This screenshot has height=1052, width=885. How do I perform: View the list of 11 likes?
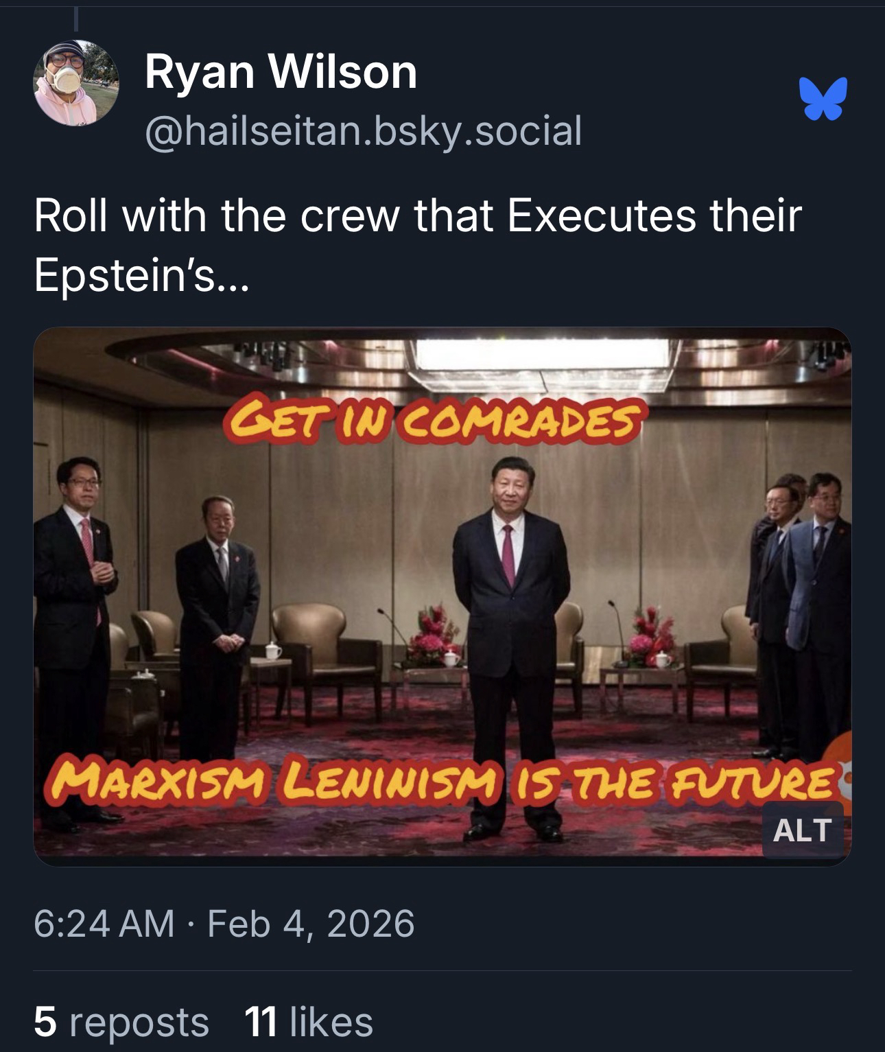(308, 1021)
